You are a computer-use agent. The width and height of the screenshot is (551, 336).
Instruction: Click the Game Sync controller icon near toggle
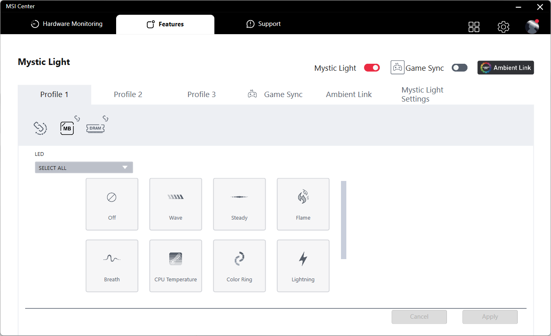tap(397, 67)
